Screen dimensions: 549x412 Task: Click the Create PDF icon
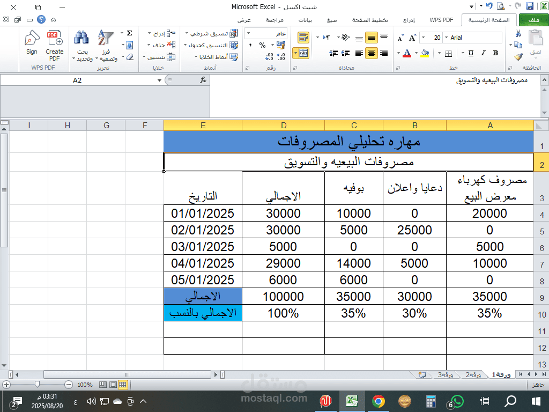click(55, 45)
